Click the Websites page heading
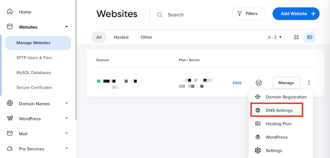The height and width of the screenshot is (158, 330). click(x=117, y=14)
